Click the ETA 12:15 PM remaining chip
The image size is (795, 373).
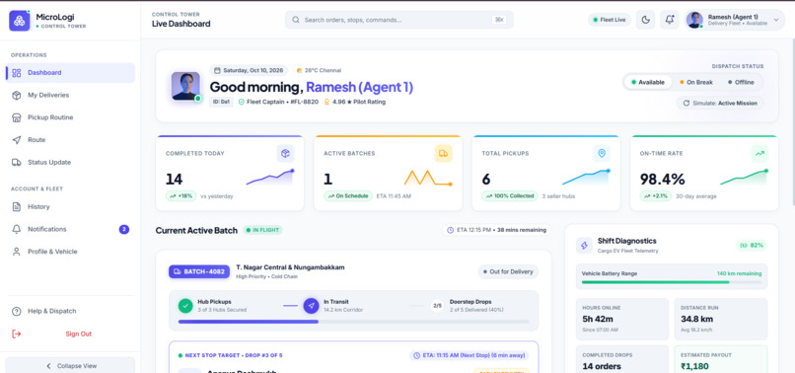(496, 230)
